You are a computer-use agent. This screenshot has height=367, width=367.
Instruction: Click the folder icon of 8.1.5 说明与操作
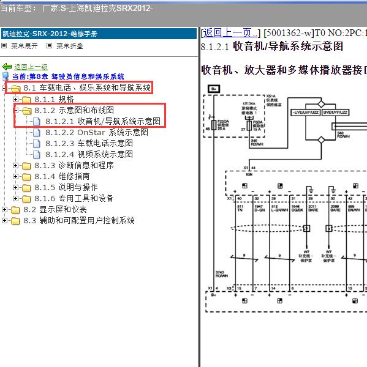(26, 188)
